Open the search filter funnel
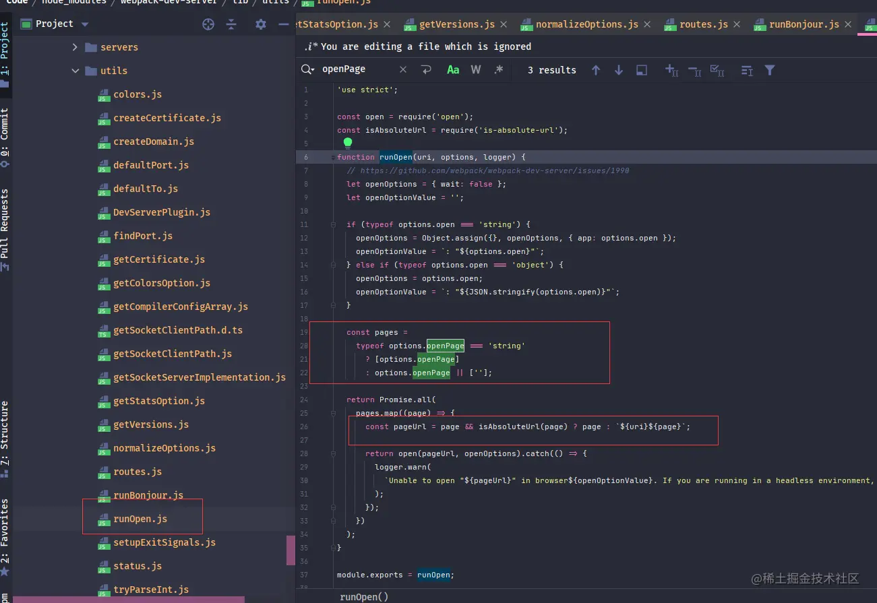 [770, 70]
